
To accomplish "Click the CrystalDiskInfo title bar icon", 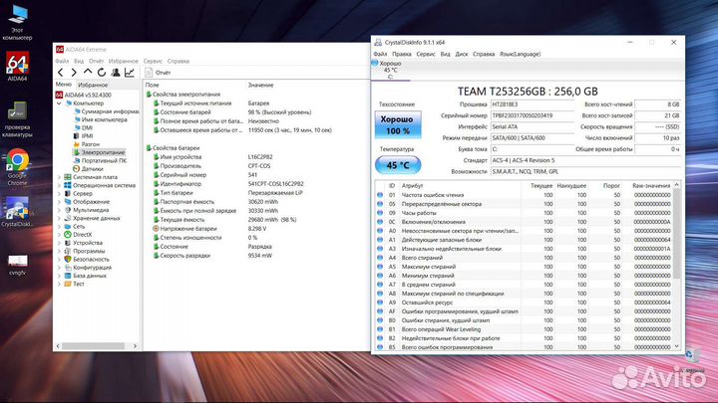I will click(378, 42).
